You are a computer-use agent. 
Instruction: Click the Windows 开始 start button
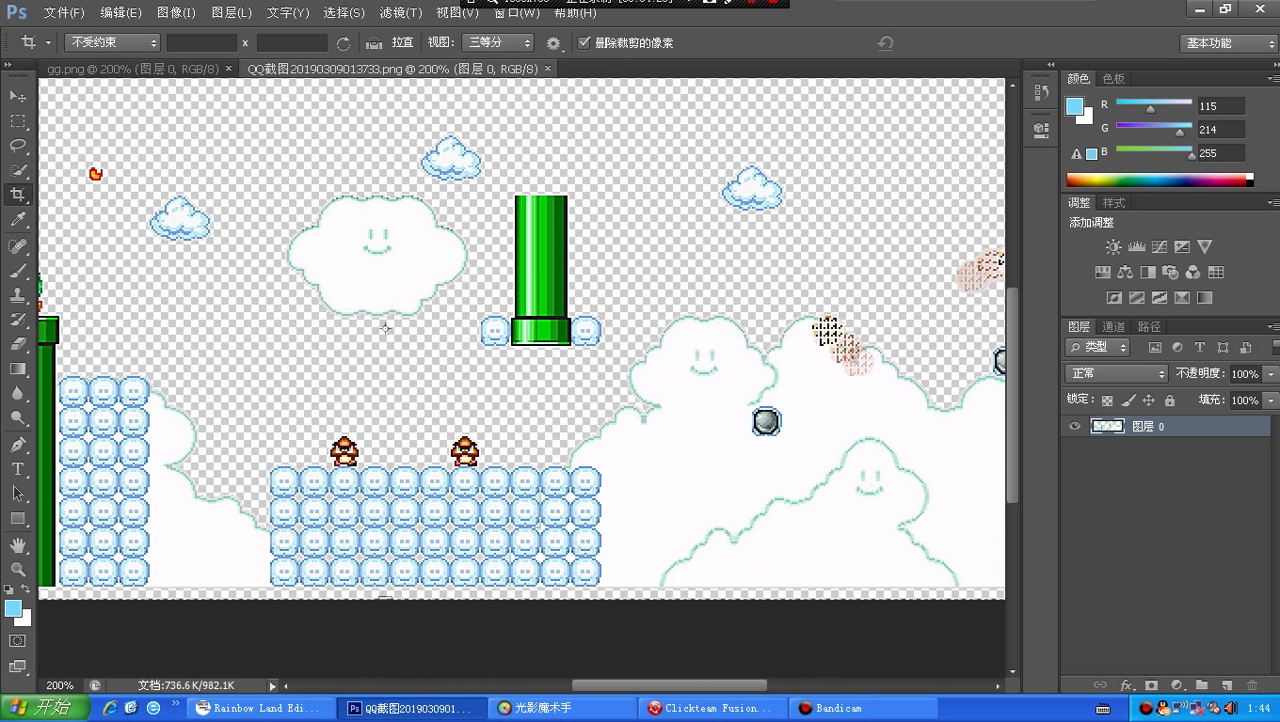tap(45, 708)
